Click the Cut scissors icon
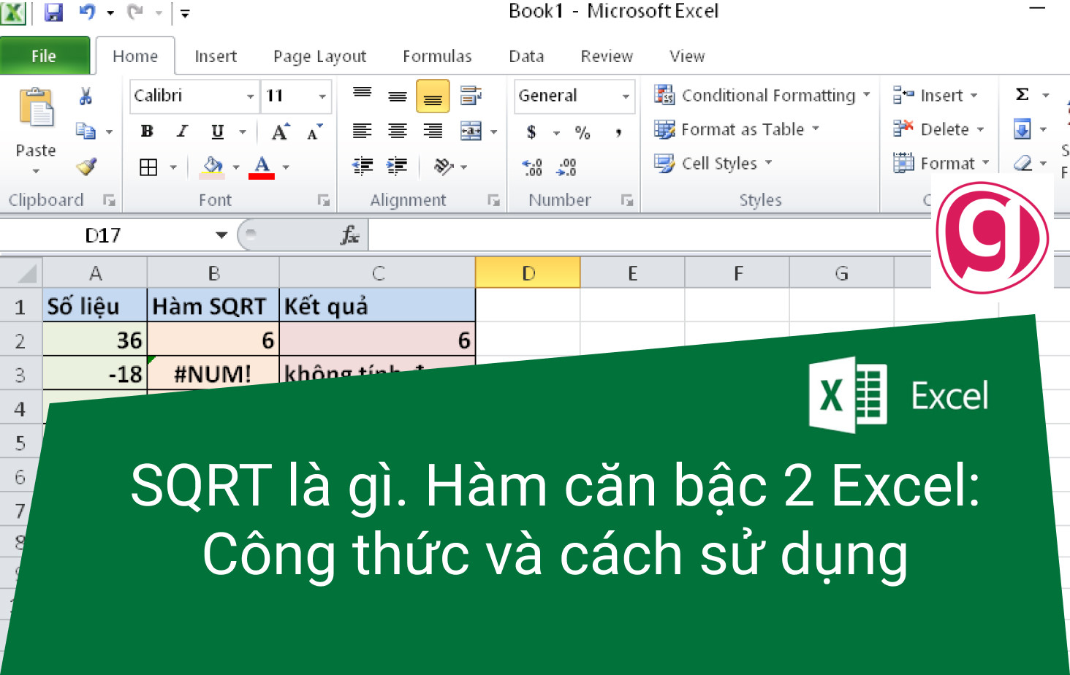 [x=86, y=96]
